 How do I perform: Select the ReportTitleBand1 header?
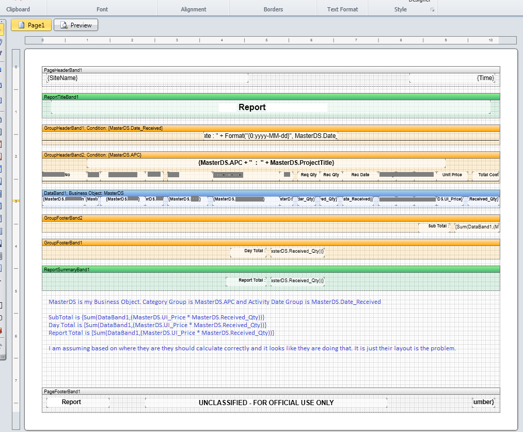(x=271, y=97)
